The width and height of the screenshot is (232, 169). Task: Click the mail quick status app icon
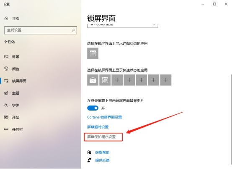[x=93, y=80]
